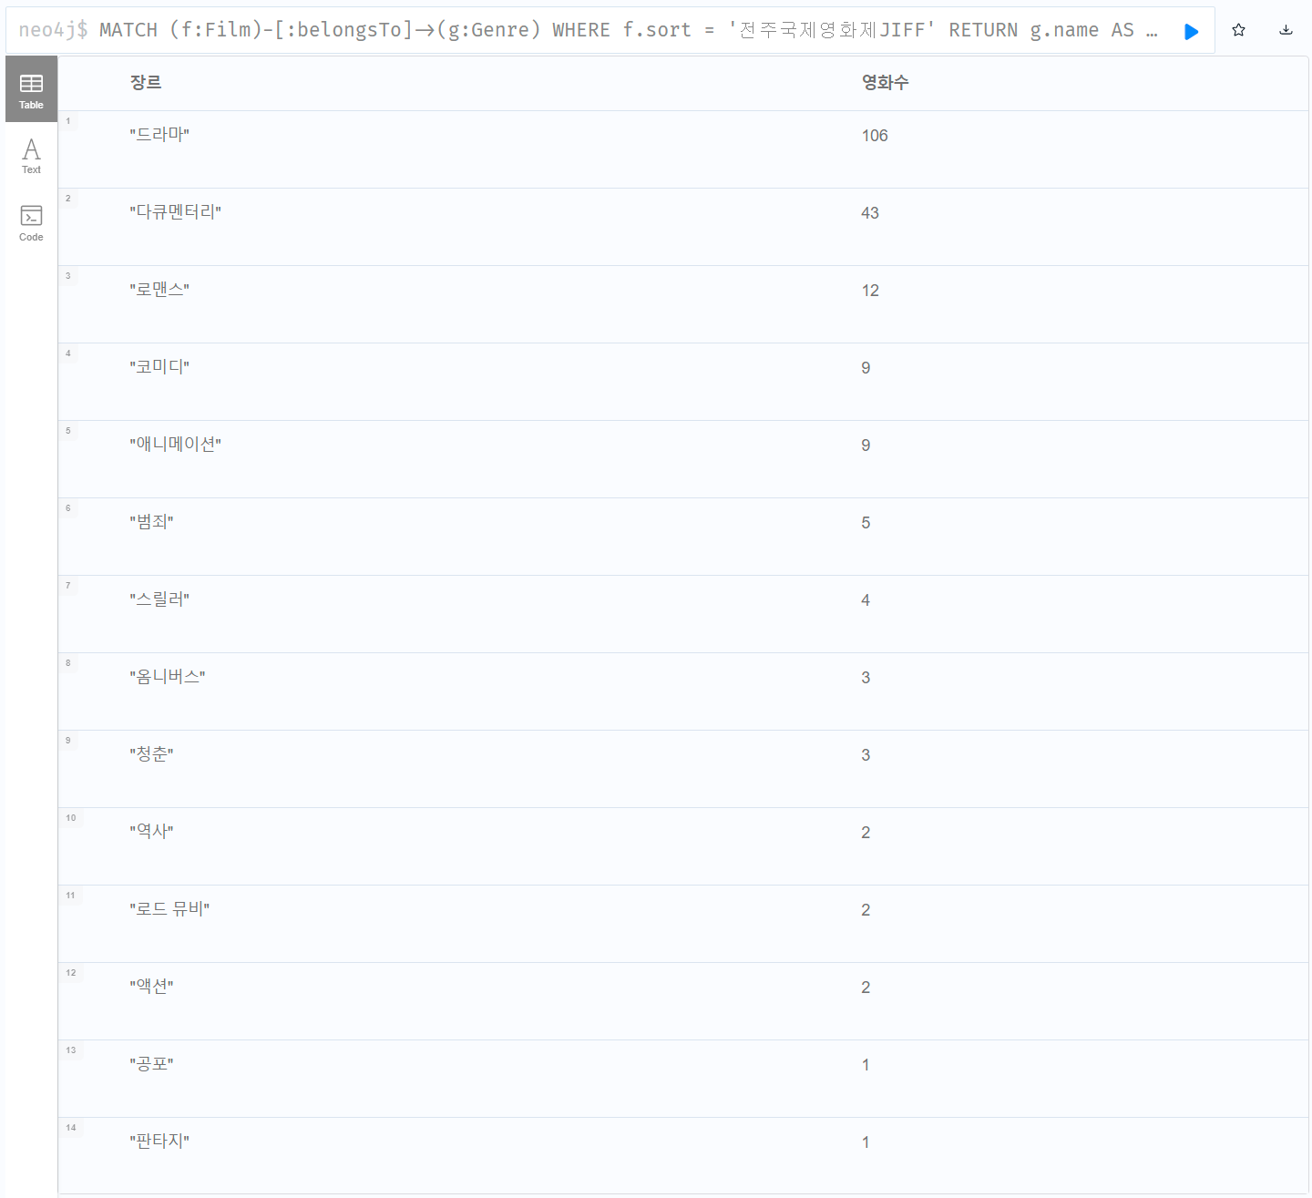Click the genre value "로맨스"
Screen dimensions: 1312x1198
point(159,289)
